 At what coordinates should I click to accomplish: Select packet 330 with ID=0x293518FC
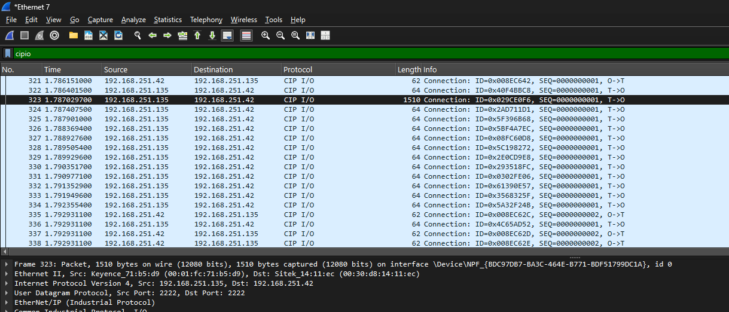(x=364, y=167)
